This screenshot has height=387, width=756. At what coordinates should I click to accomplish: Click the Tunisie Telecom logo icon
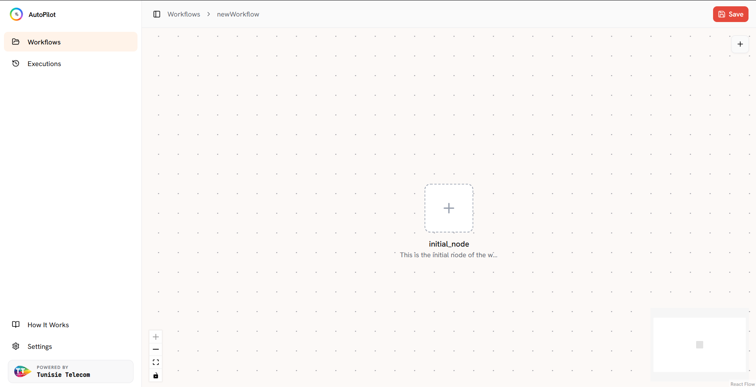22,371
